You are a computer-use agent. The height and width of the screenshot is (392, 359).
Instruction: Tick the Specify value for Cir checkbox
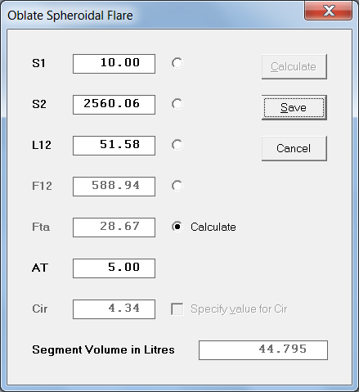[x=177, y=309]
